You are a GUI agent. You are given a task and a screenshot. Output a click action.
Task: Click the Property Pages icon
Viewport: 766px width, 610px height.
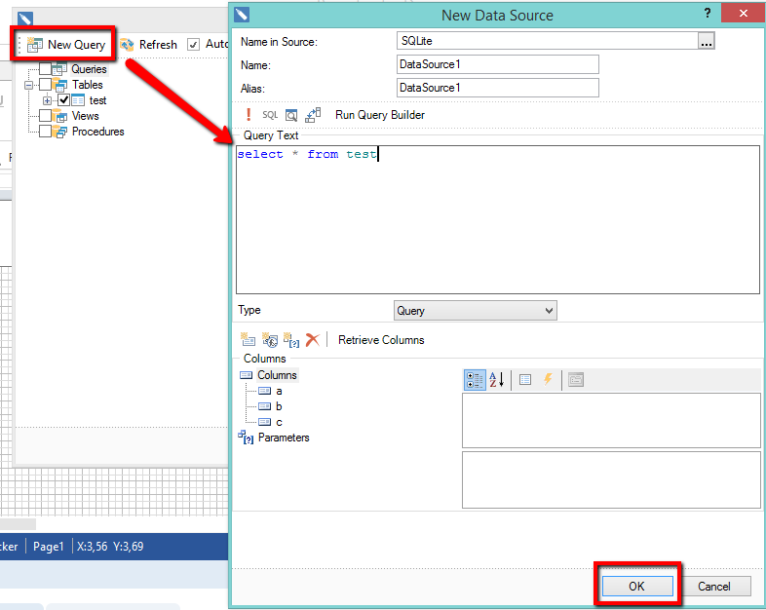point(576,379)
